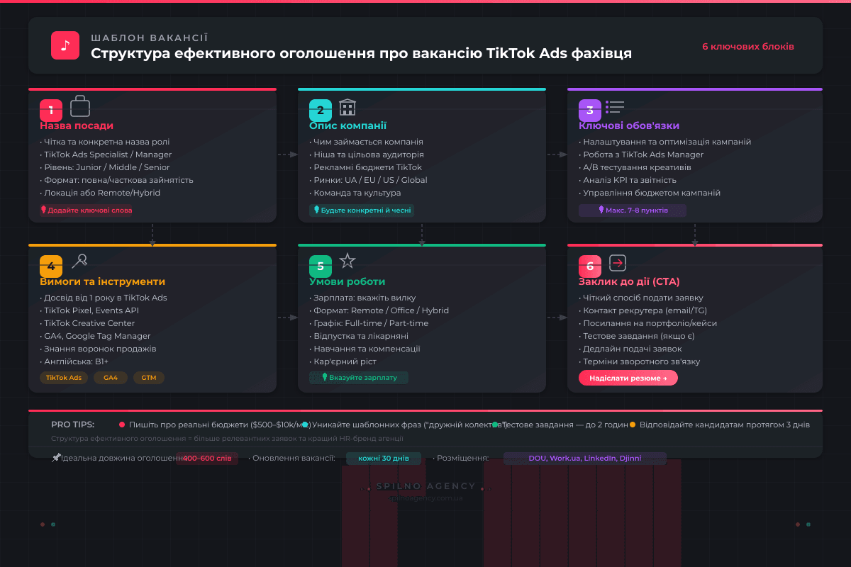Click 'A/B тестування креативів' line
The image size is (851, 567).
[x=635, y=167]
